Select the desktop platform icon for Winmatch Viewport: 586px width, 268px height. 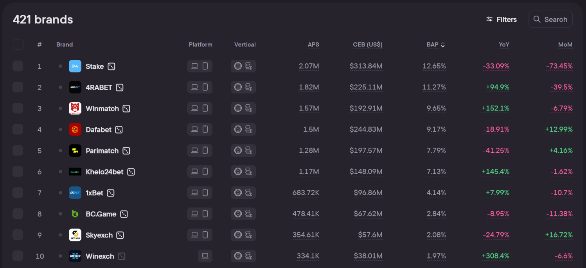pos(194,108)
